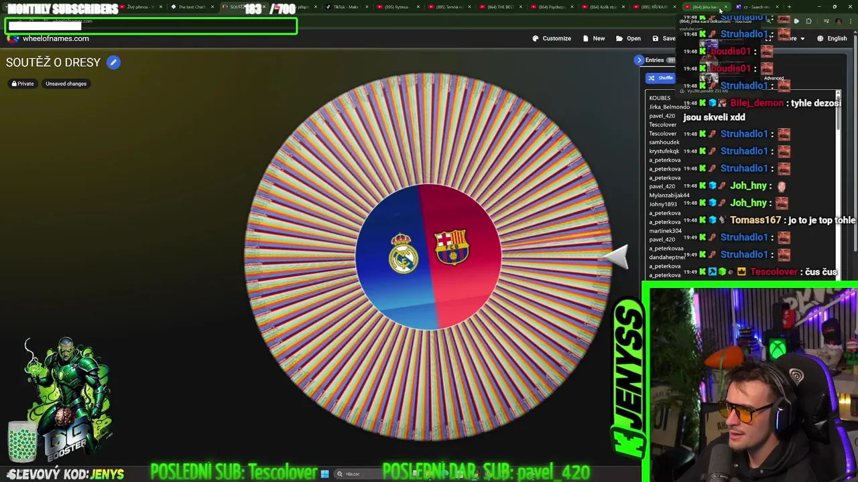Click the wheelofnames.com site name link
Viewport: 858px width, 482px height.
tap(56, 38)
